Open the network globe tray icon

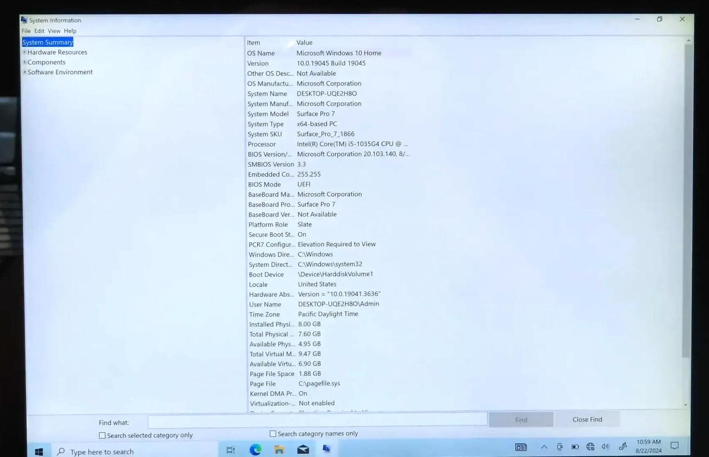(x=590, y=447)
